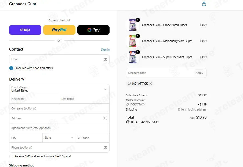Choose PayPal express checkout
The height and width of the screenshot is (167, 243).
[59, 30]
